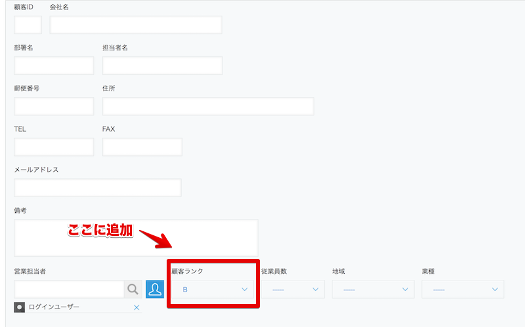Click the TEL input field

point(54,147)
